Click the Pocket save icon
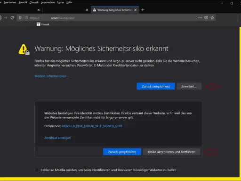241x181 pixels. pyautogui.click(x=206, y=18)
